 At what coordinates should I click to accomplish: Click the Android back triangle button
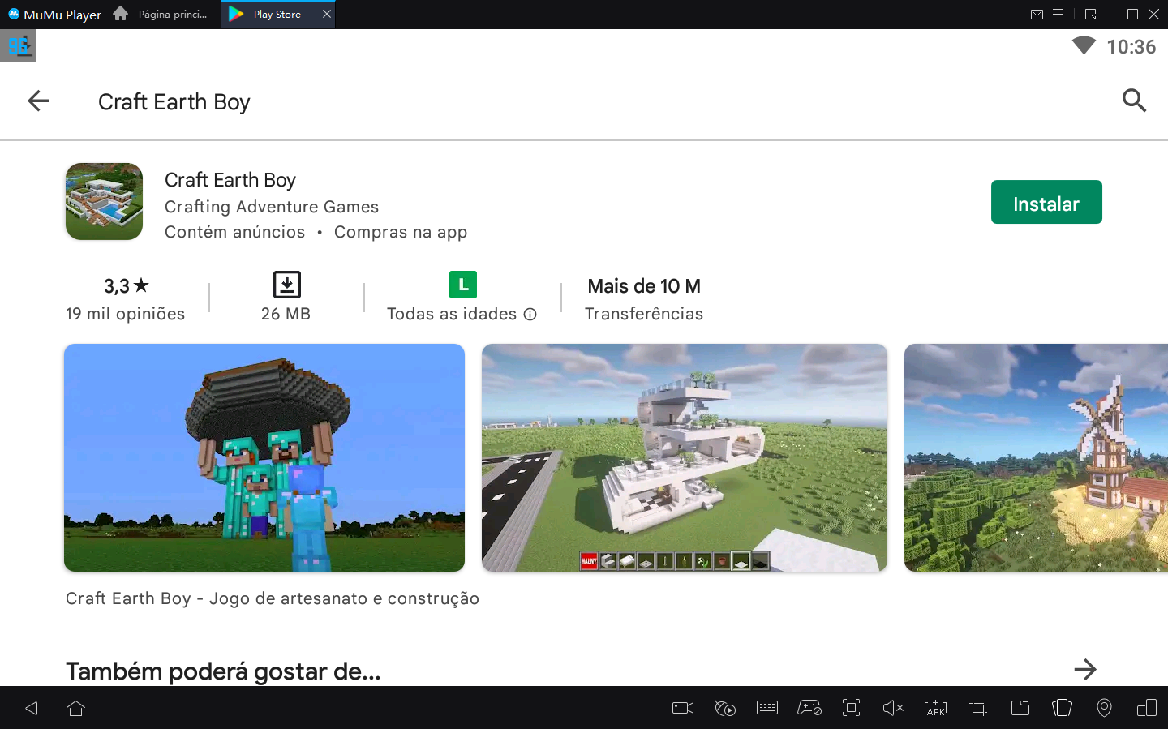coord(32,708)
